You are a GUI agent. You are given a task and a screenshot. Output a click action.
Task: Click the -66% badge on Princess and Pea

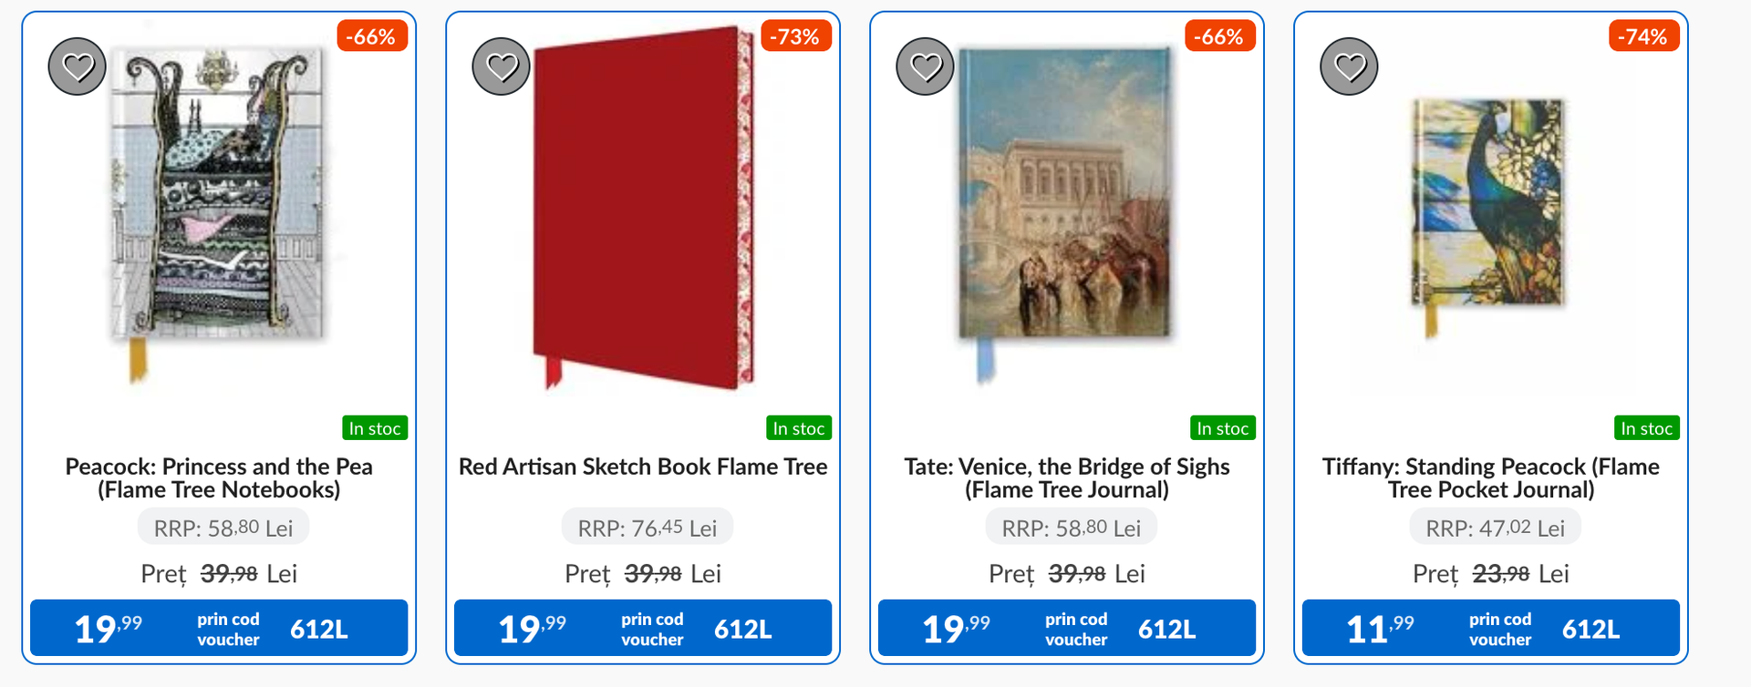[x=371, y=36]
